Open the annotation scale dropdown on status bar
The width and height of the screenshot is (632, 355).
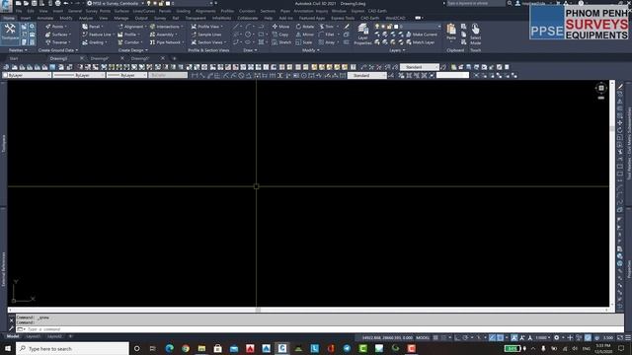point(543,337)
